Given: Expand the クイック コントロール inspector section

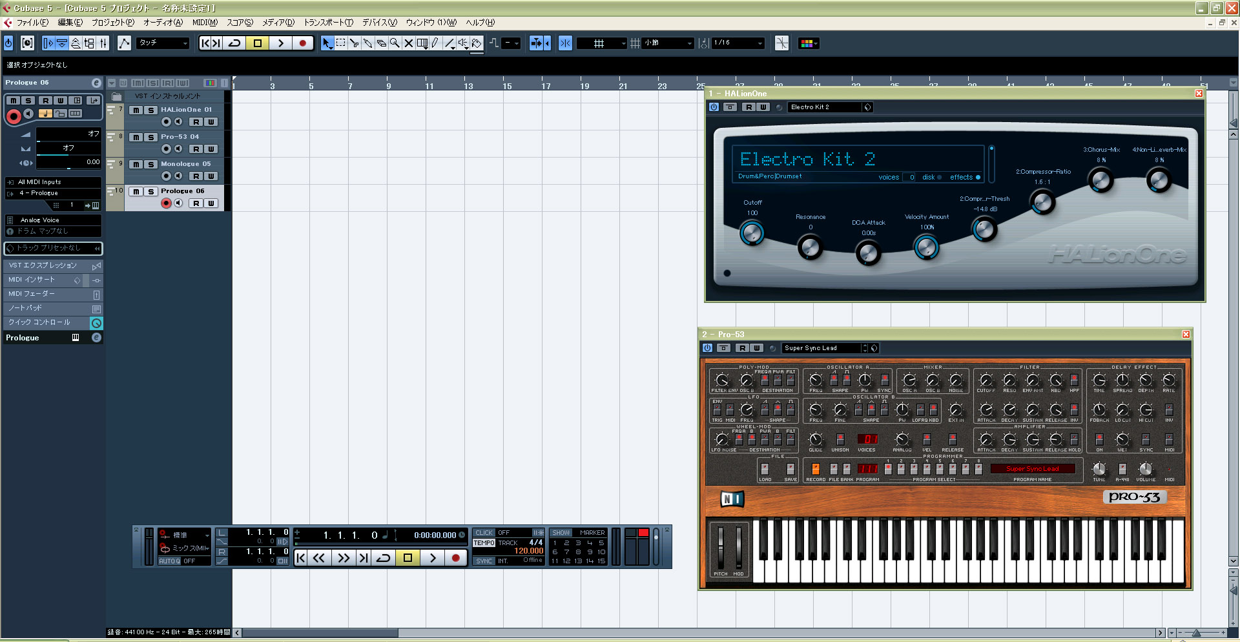Looking at the screenshot, I should click(53, 323).
